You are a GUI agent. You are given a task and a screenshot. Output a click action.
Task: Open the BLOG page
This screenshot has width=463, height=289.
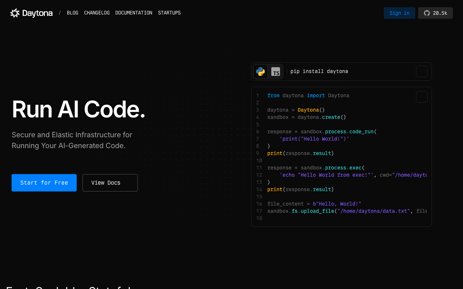coord(72,13)
